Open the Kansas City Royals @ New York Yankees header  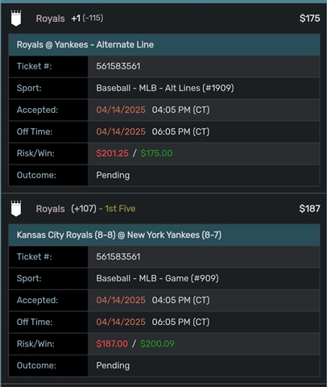click(164, 235)
